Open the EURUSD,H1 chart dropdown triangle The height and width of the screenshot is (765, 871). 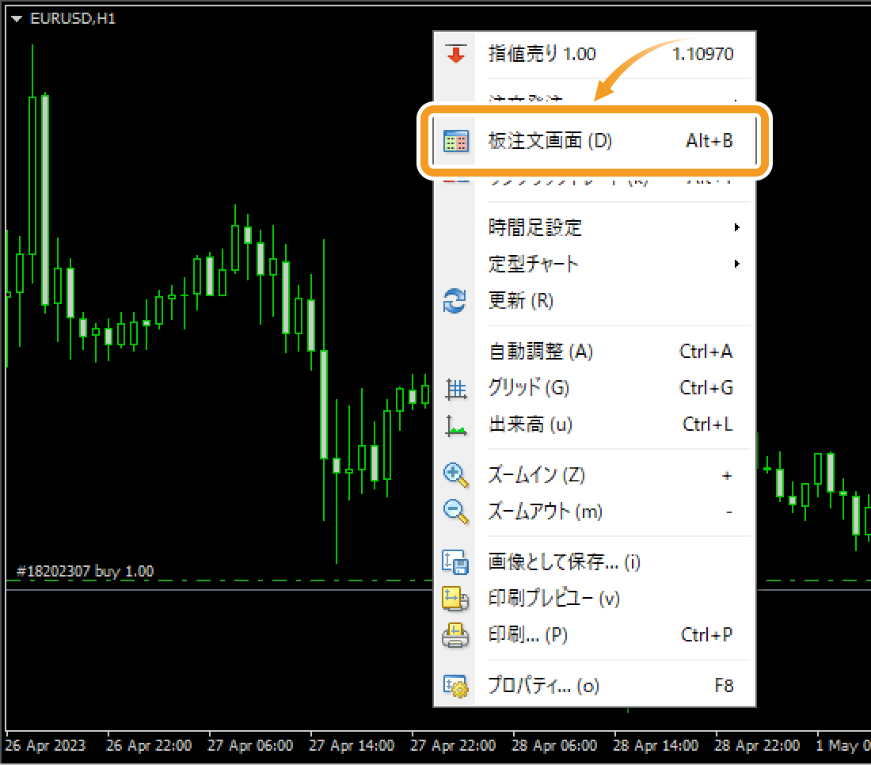click(x=17, y=19)
